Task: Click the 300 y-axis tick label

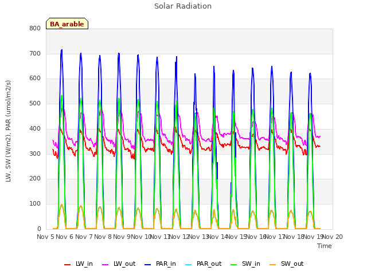Action: pos(35,154)
